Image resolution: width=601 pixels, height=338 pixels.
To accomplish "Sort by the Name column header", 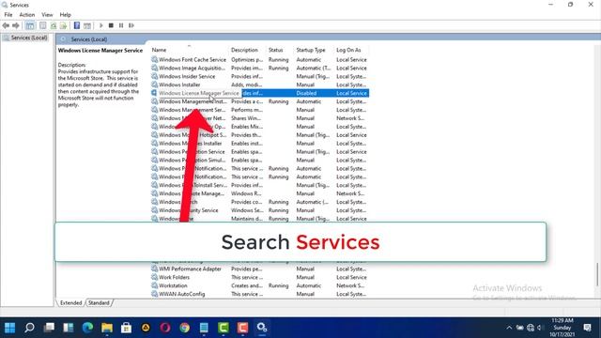I will [x=159, y=50].
